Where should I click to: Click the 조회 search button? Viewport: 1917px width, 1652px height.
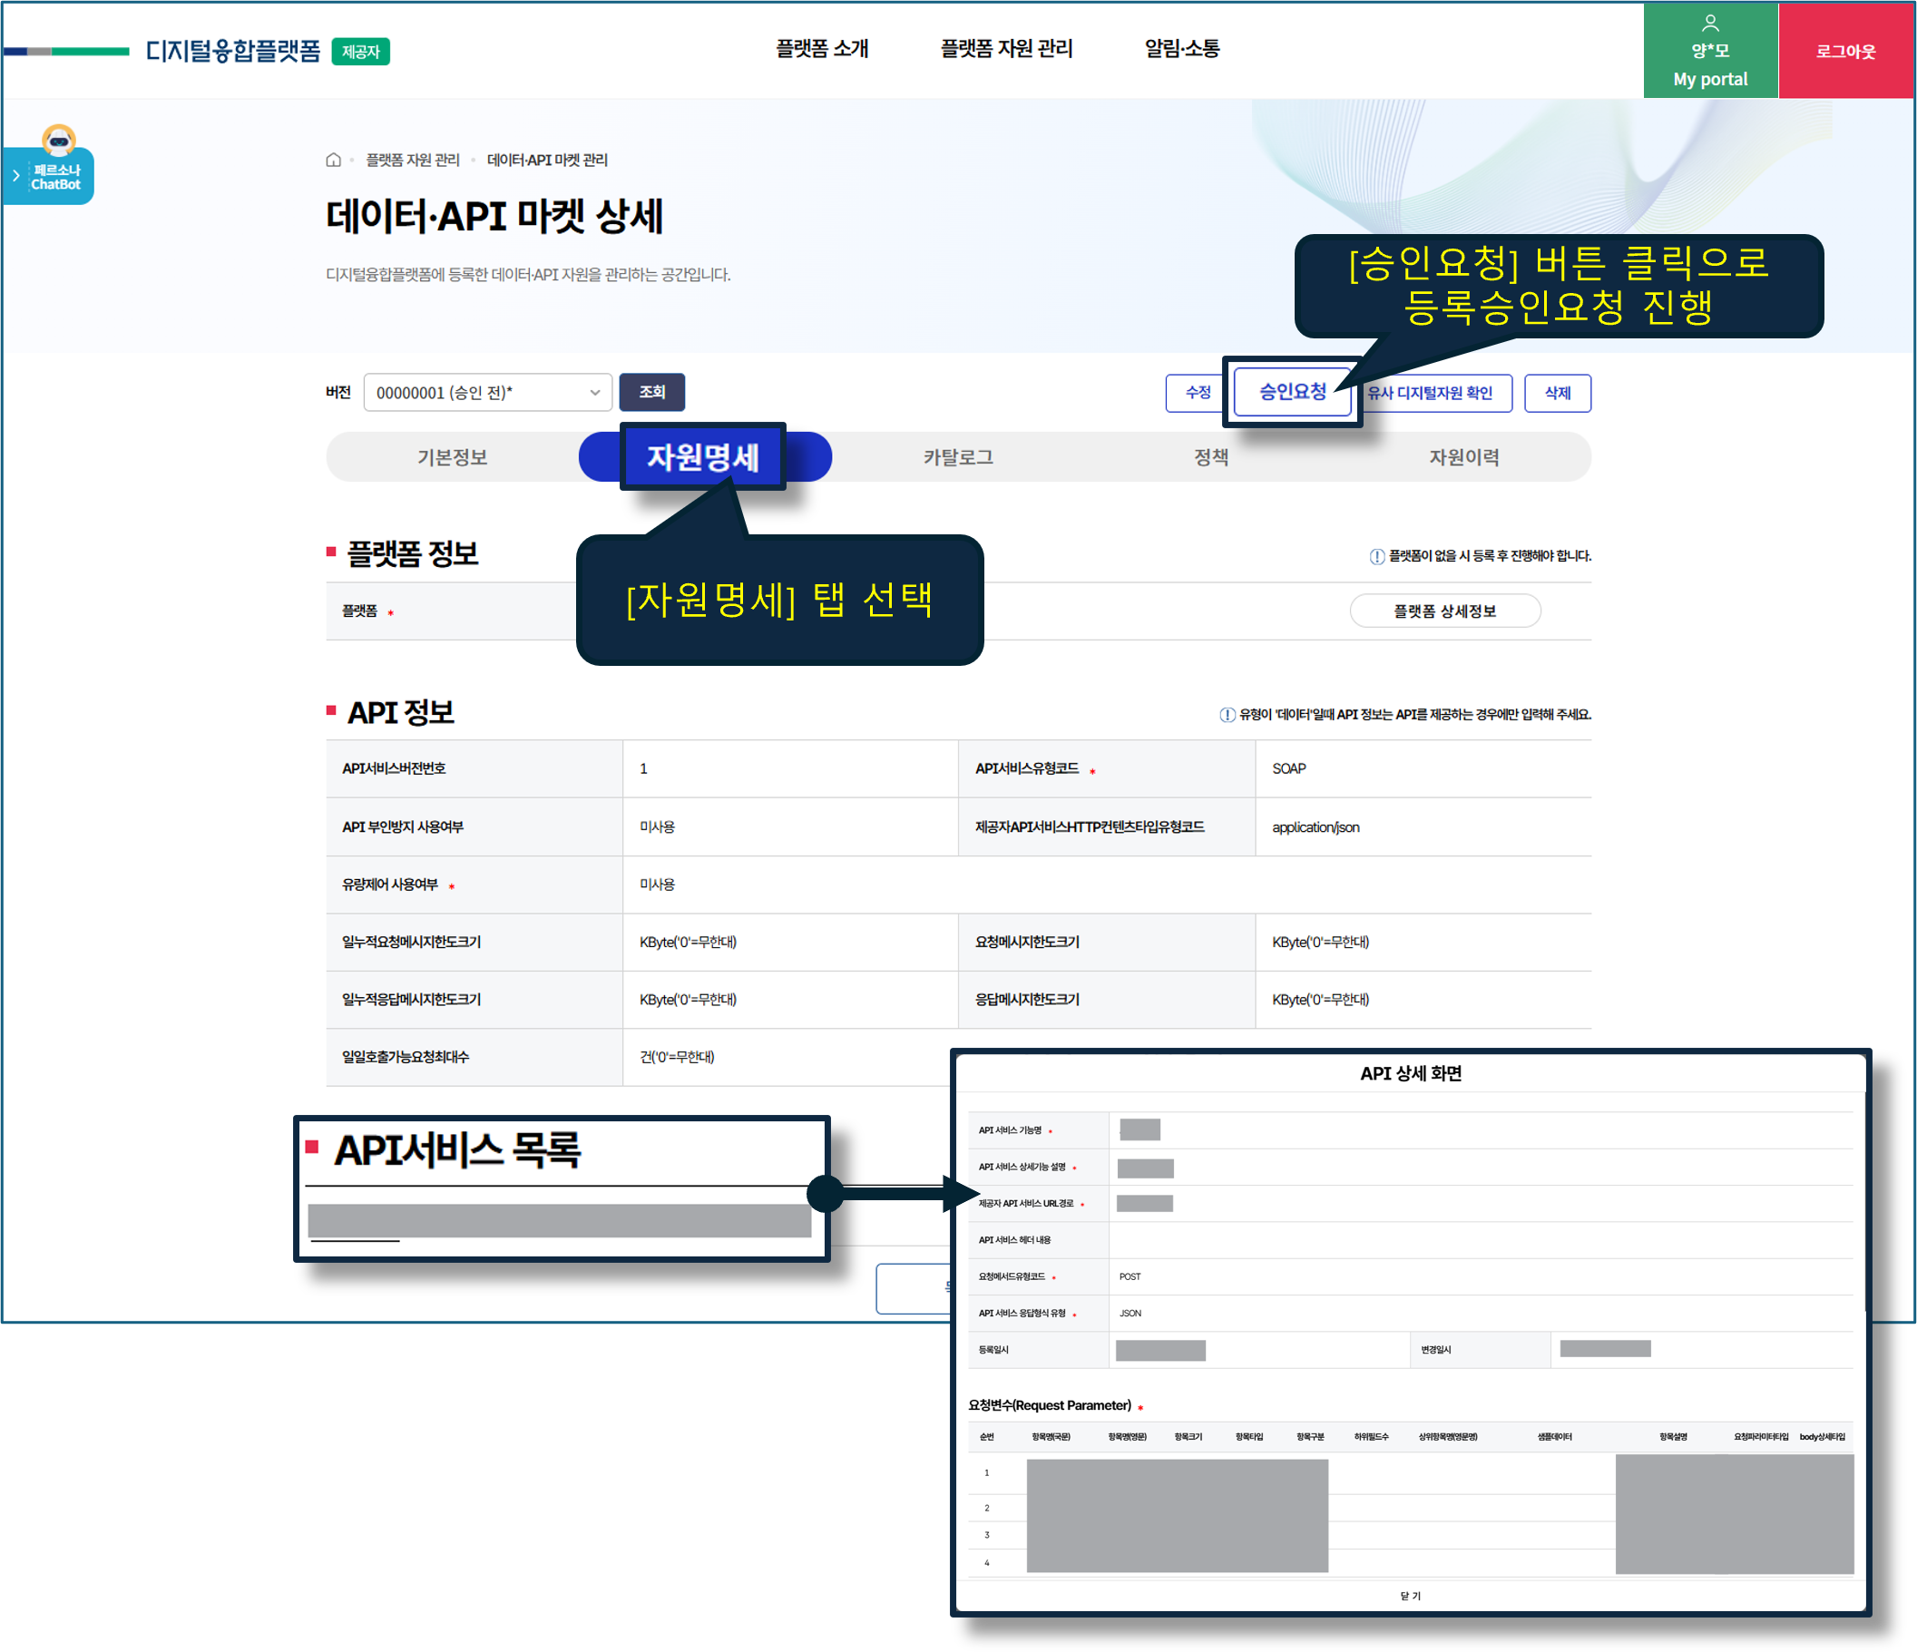[652, 392]
